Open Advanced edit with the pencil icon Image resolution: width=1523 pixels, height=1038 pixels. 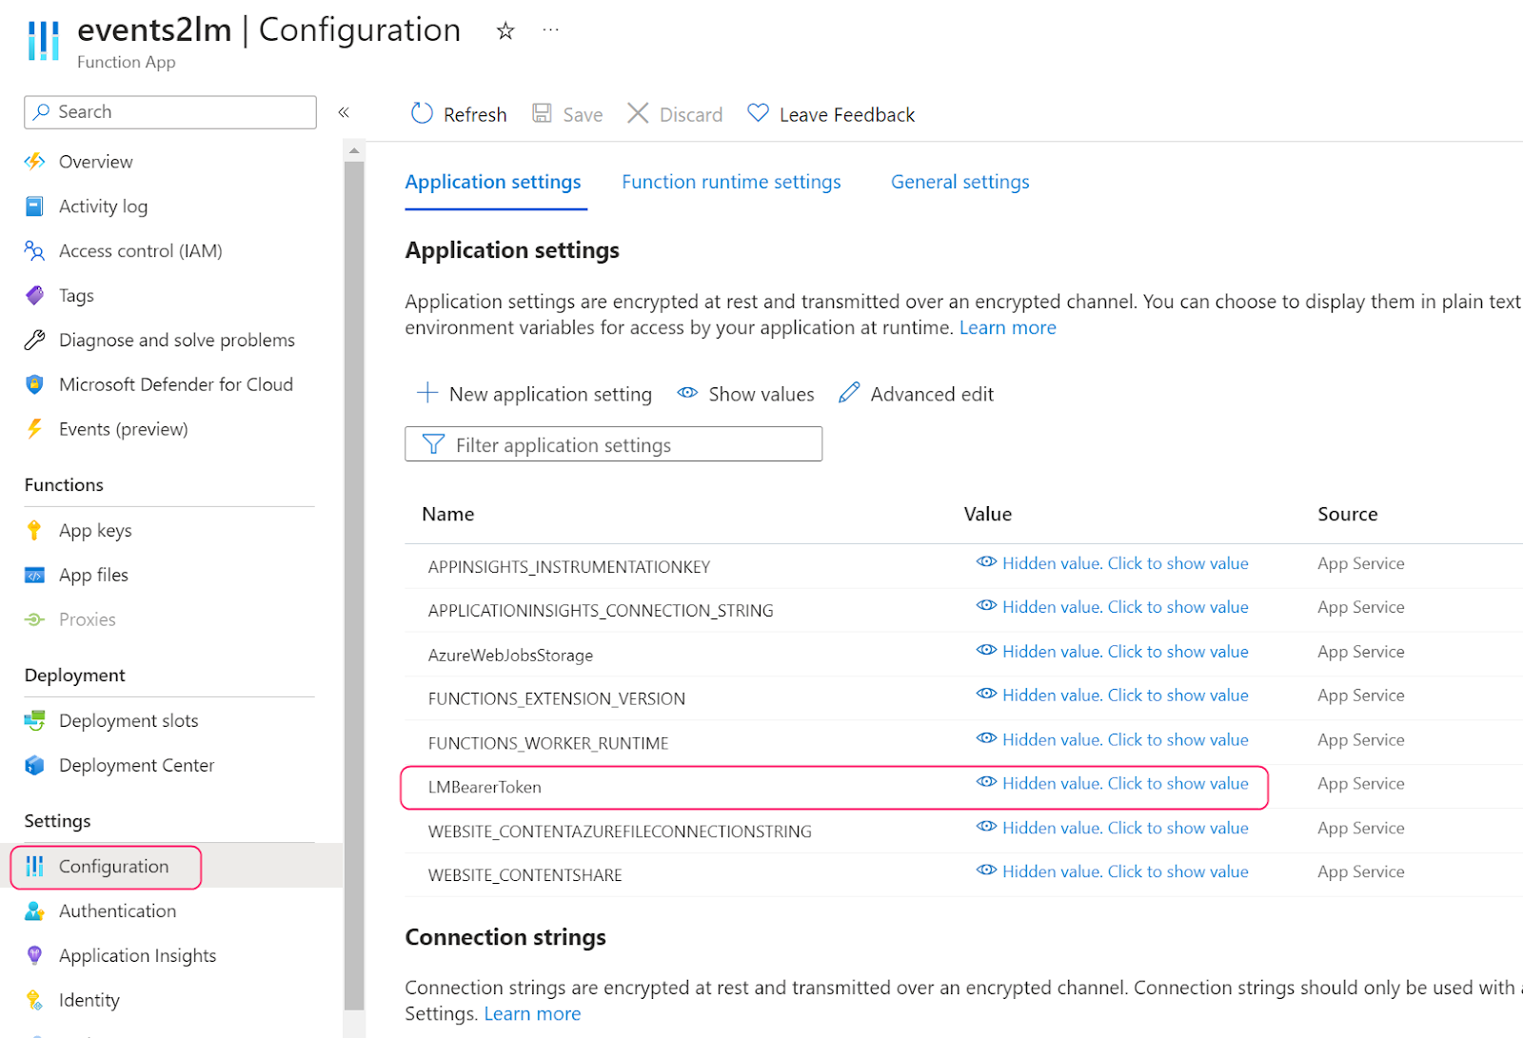point(916,393)
